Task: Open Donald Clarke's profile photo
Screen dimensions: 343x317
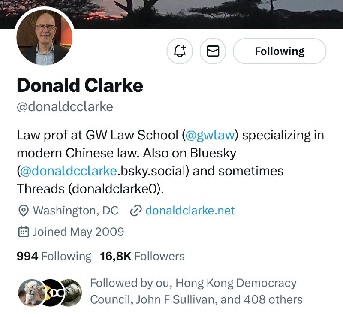Action: click(45, 37)
